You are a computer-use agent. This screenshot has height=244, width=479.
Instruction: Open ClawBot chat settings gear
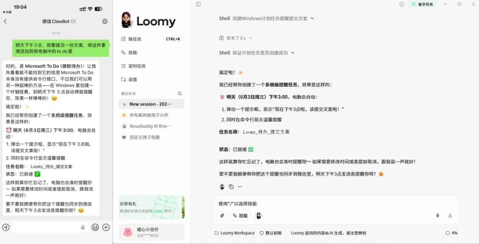[105, 21]
